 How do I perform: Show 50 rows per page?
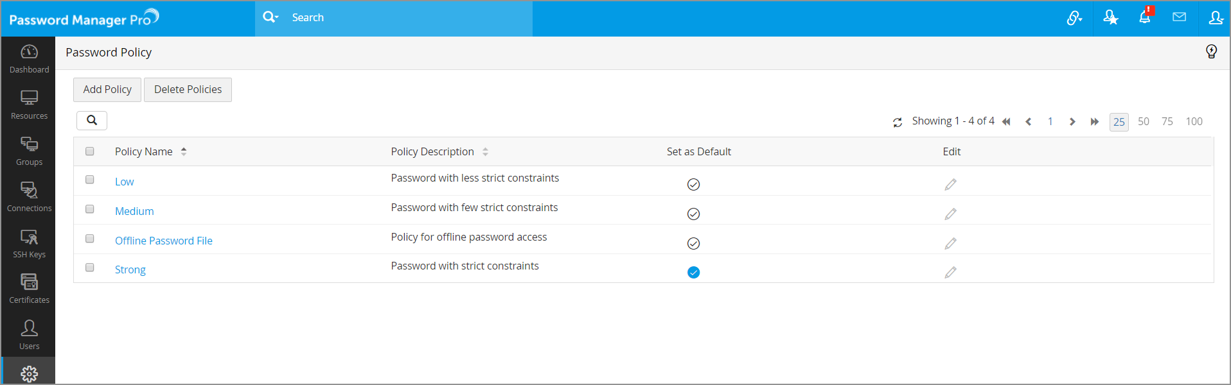[x=1143, y=121]
